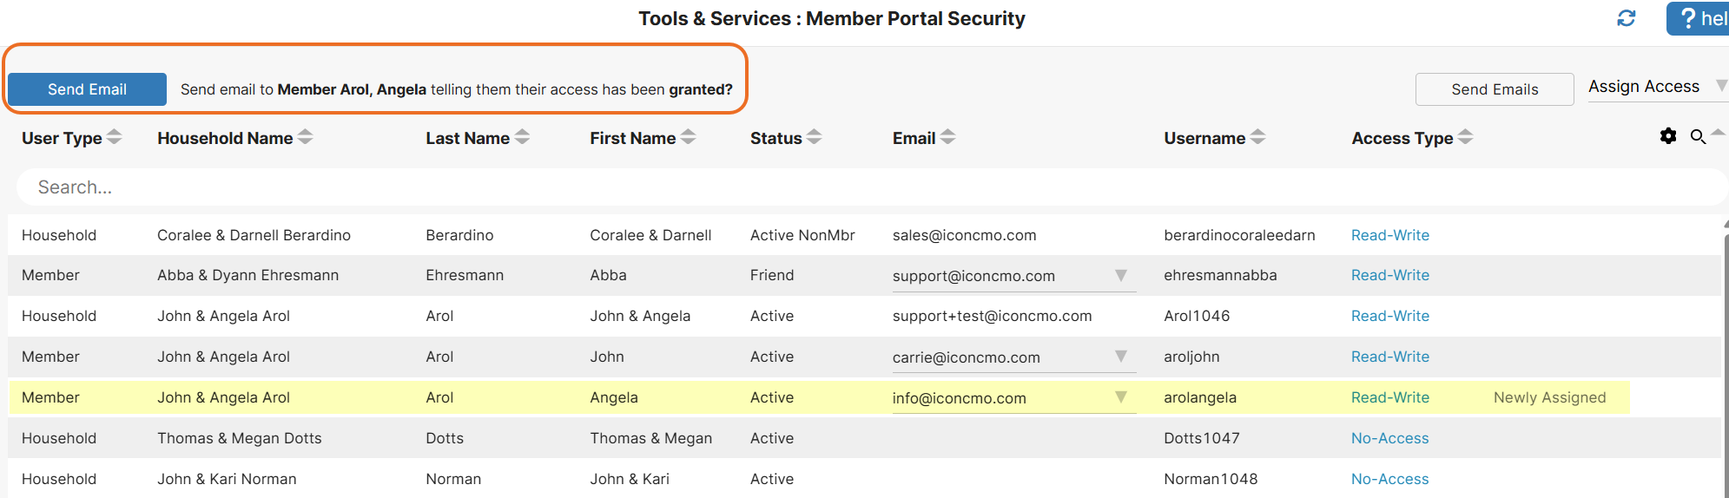Expand email dropdown for info@iconcmo.com
This screenshot has width=1729, height=498.
[1121, 397]
